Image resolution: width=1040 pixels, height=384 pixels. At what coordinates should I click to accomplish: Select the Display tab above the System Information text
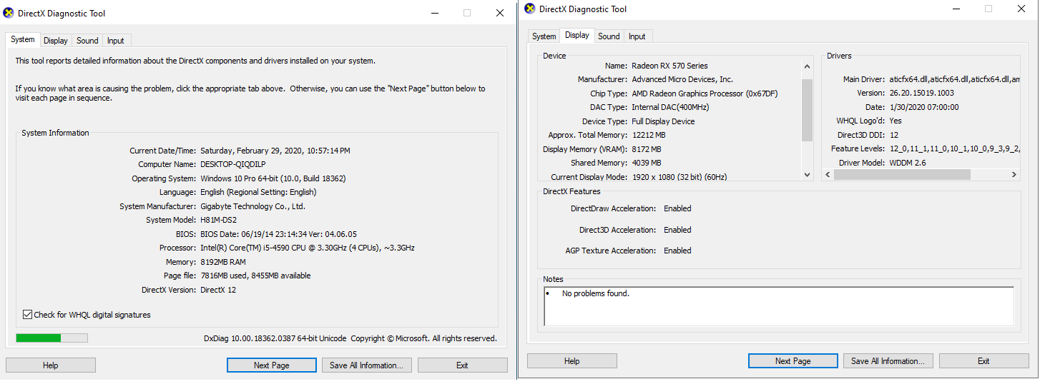56,41
